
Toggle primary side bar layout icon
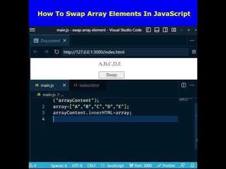[148, 30]
